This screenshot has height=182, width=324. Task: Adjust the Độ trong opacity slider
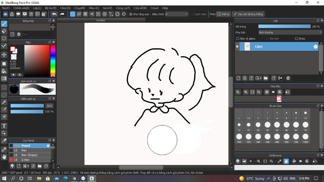pyautogui.click(x=284, y=27)
